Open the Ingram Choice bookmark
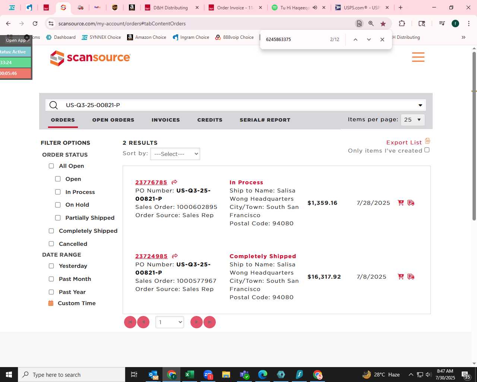This screenshot has width=477, height=382. (x=191, y=37)
